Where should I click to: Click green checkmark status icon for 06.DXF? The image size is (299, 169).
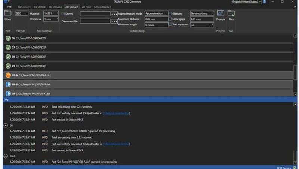click(x=8, y=38)
